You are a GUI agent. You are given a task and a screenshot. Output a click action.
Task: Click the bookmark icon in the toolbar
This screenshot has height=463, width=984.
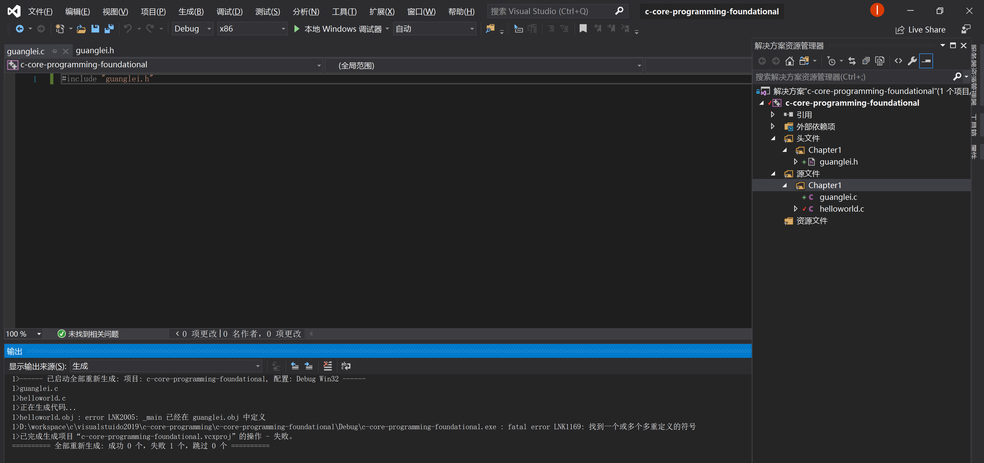[582, 29]
